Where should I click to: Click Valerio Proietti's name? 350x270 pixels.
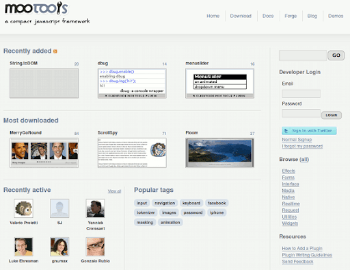click(24, 223)
